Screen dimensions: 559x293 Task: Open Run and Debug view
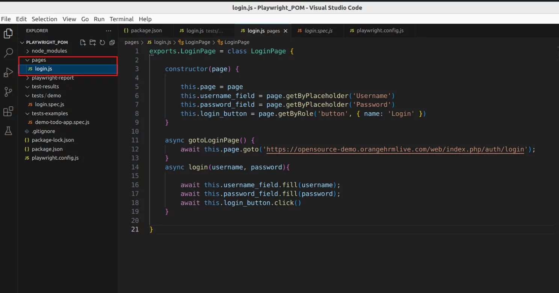click(8, 72)
